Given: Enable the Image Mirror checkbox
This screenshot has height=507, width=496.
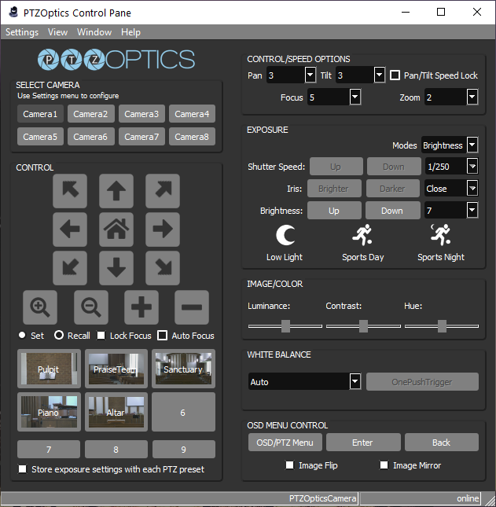Looking at the screenshot, I should coord(384,465).
